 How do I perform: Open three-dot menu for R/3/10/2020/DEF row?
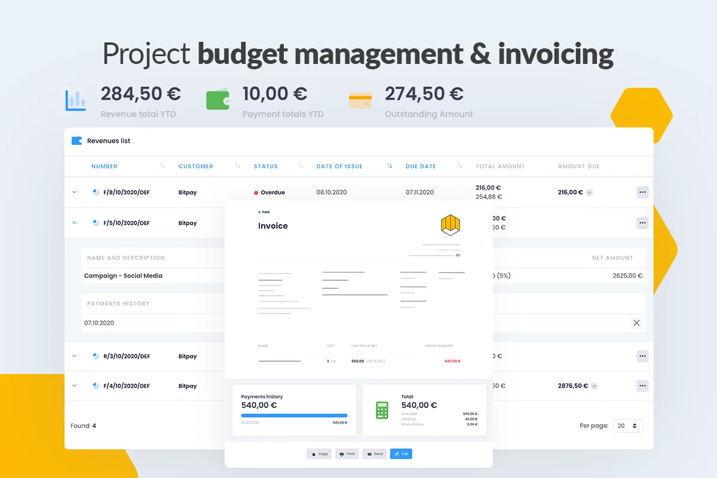[642, 356]
